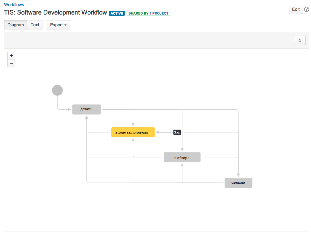The image size is (311, 233).
Task: Switch to the Diagram view
Action: click(15, 25)
